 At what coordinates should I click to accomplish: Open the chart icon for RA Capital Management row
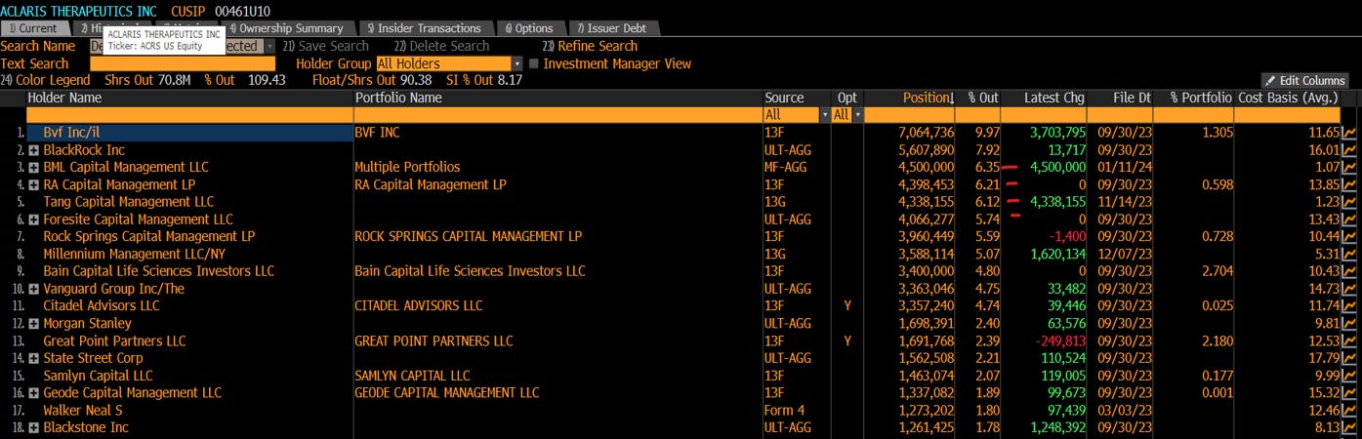1350,184
